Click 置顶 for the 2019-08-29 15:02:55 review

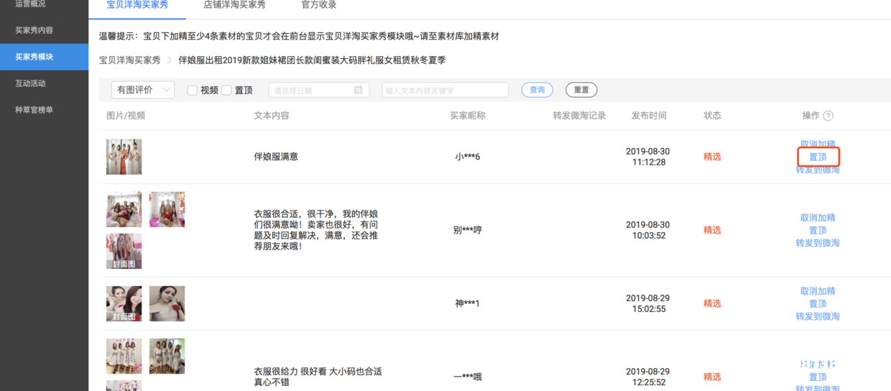pyautogui.click(x=818, y=303)
